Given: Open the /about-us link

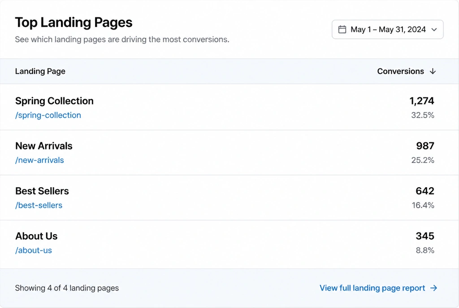Looking at the screenshot, I should coord(33,250).
